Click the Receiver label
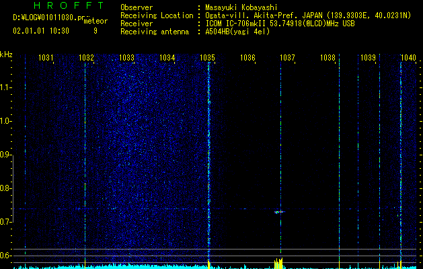Screen dimensions: 423x269 click(x=137, y=24)
